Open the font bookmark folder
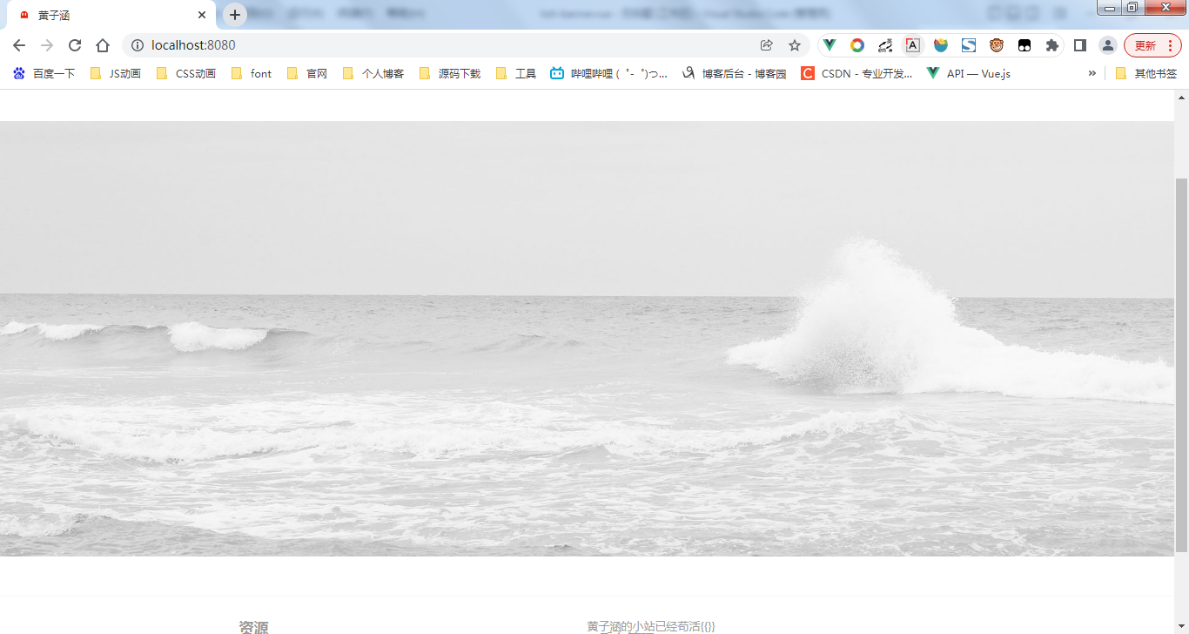This screenshot has width=1189, height=634. click(252, 73)
